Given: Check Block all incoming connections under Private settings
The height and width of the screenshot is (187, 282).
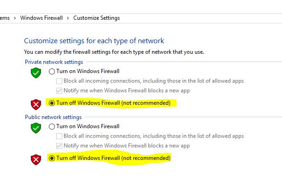Looking at the screenshot, I should coord(59,81).
